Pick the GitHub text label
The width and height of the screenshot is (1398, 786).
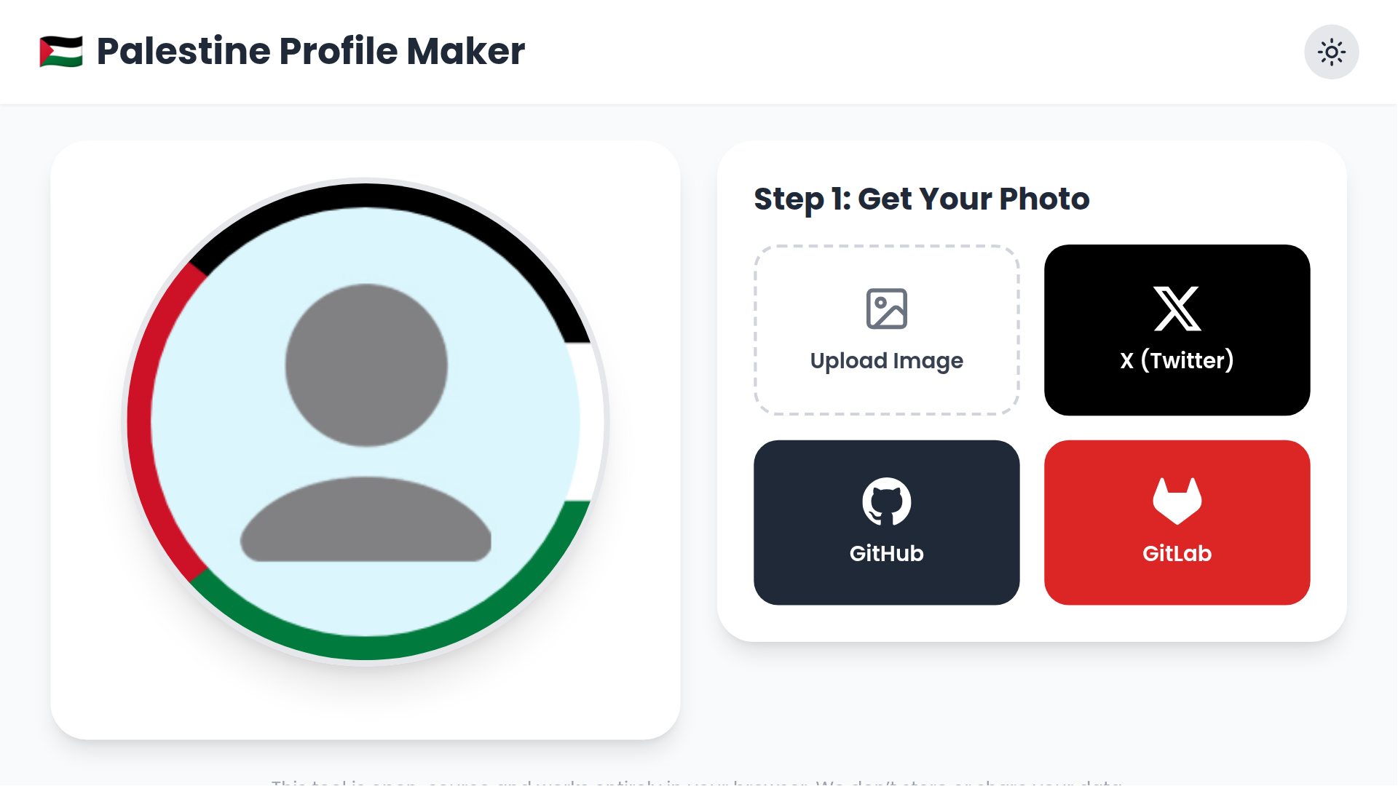pos(886,554)
